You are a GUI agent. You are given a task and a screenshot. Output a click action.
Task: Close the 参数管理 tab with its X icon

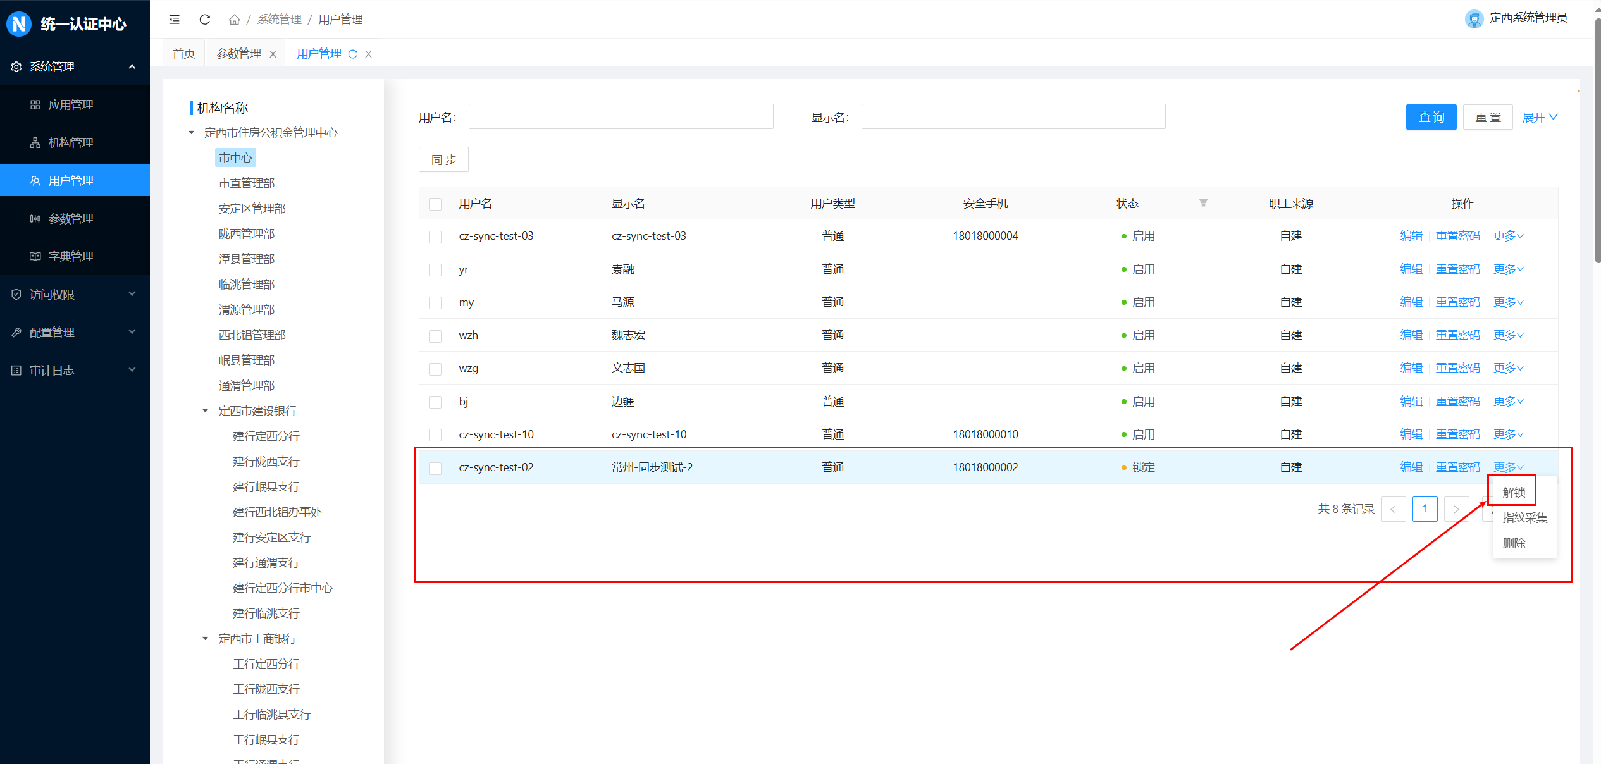273,54
